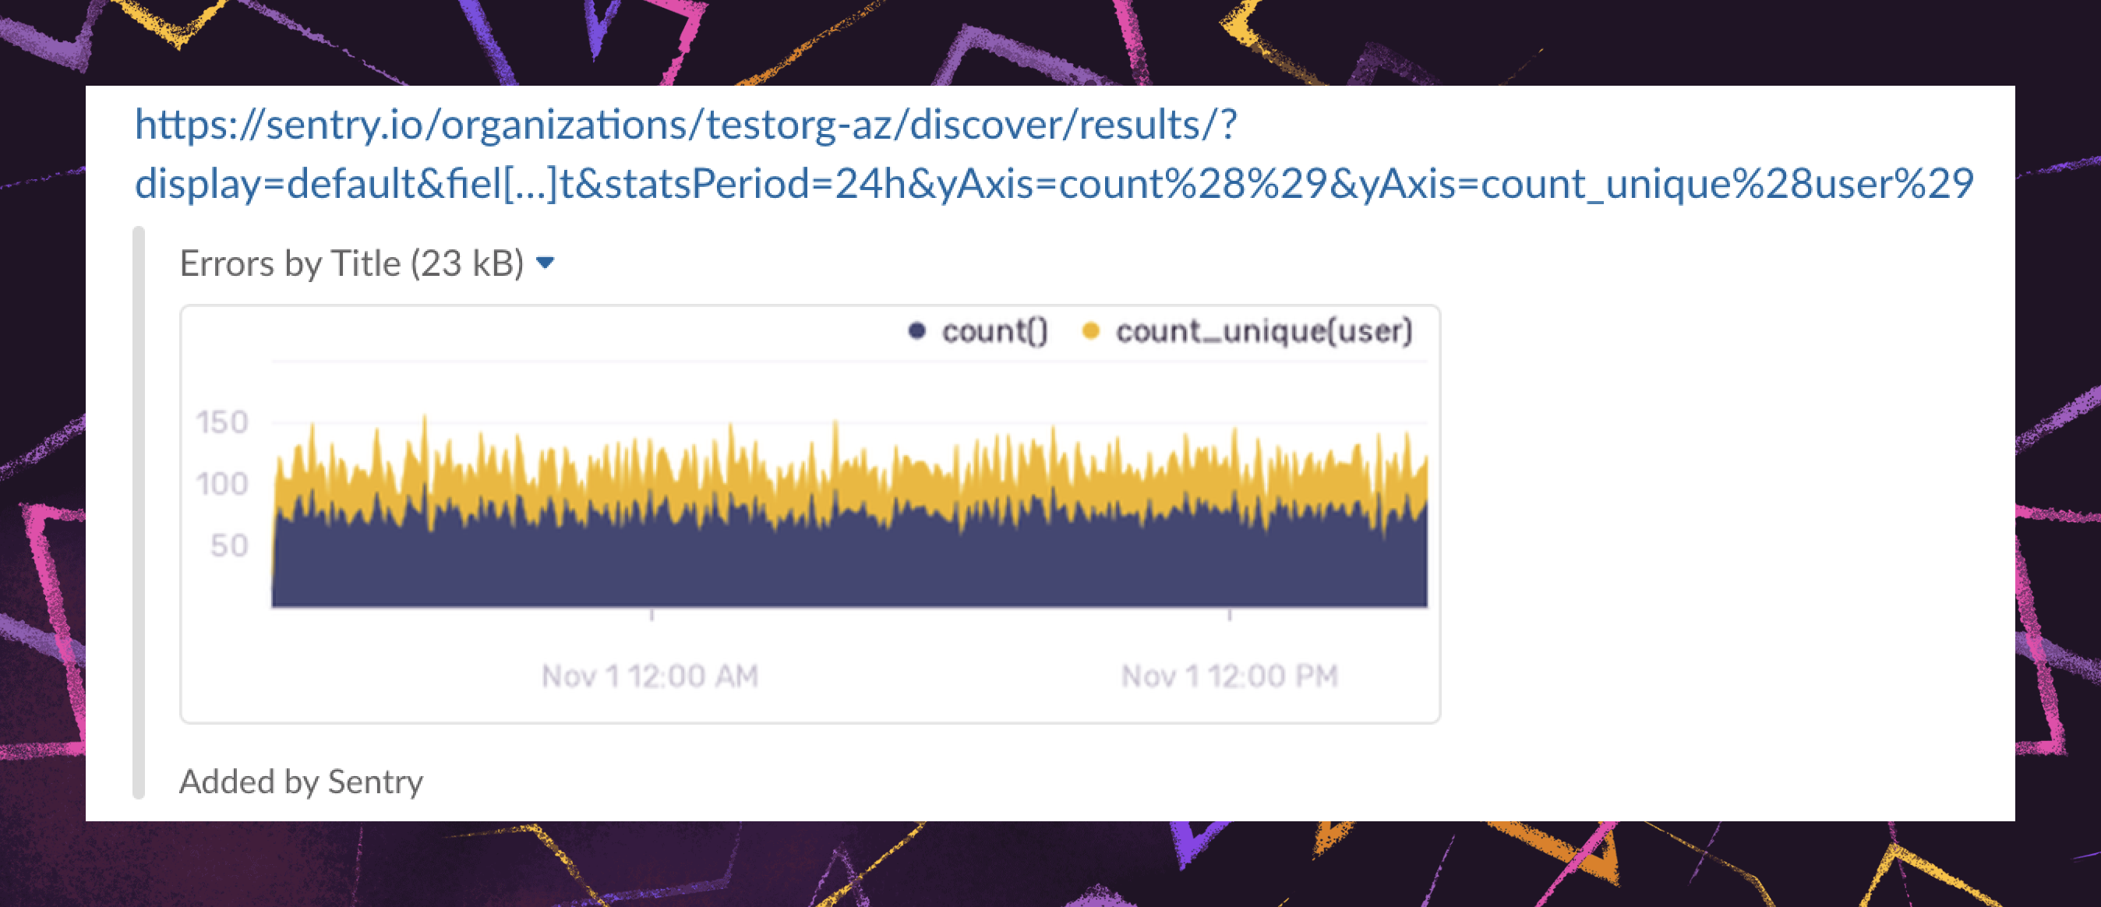
Task: Click the Nov 1 12:00 PM axis label
Action: 1229,676
